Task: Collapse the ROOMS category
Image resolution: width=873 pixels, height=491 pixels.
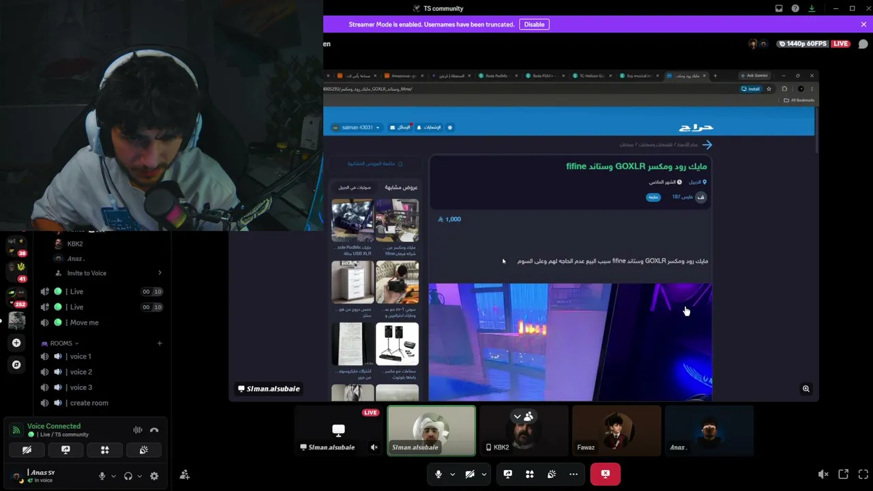Action: coord(60,343)
